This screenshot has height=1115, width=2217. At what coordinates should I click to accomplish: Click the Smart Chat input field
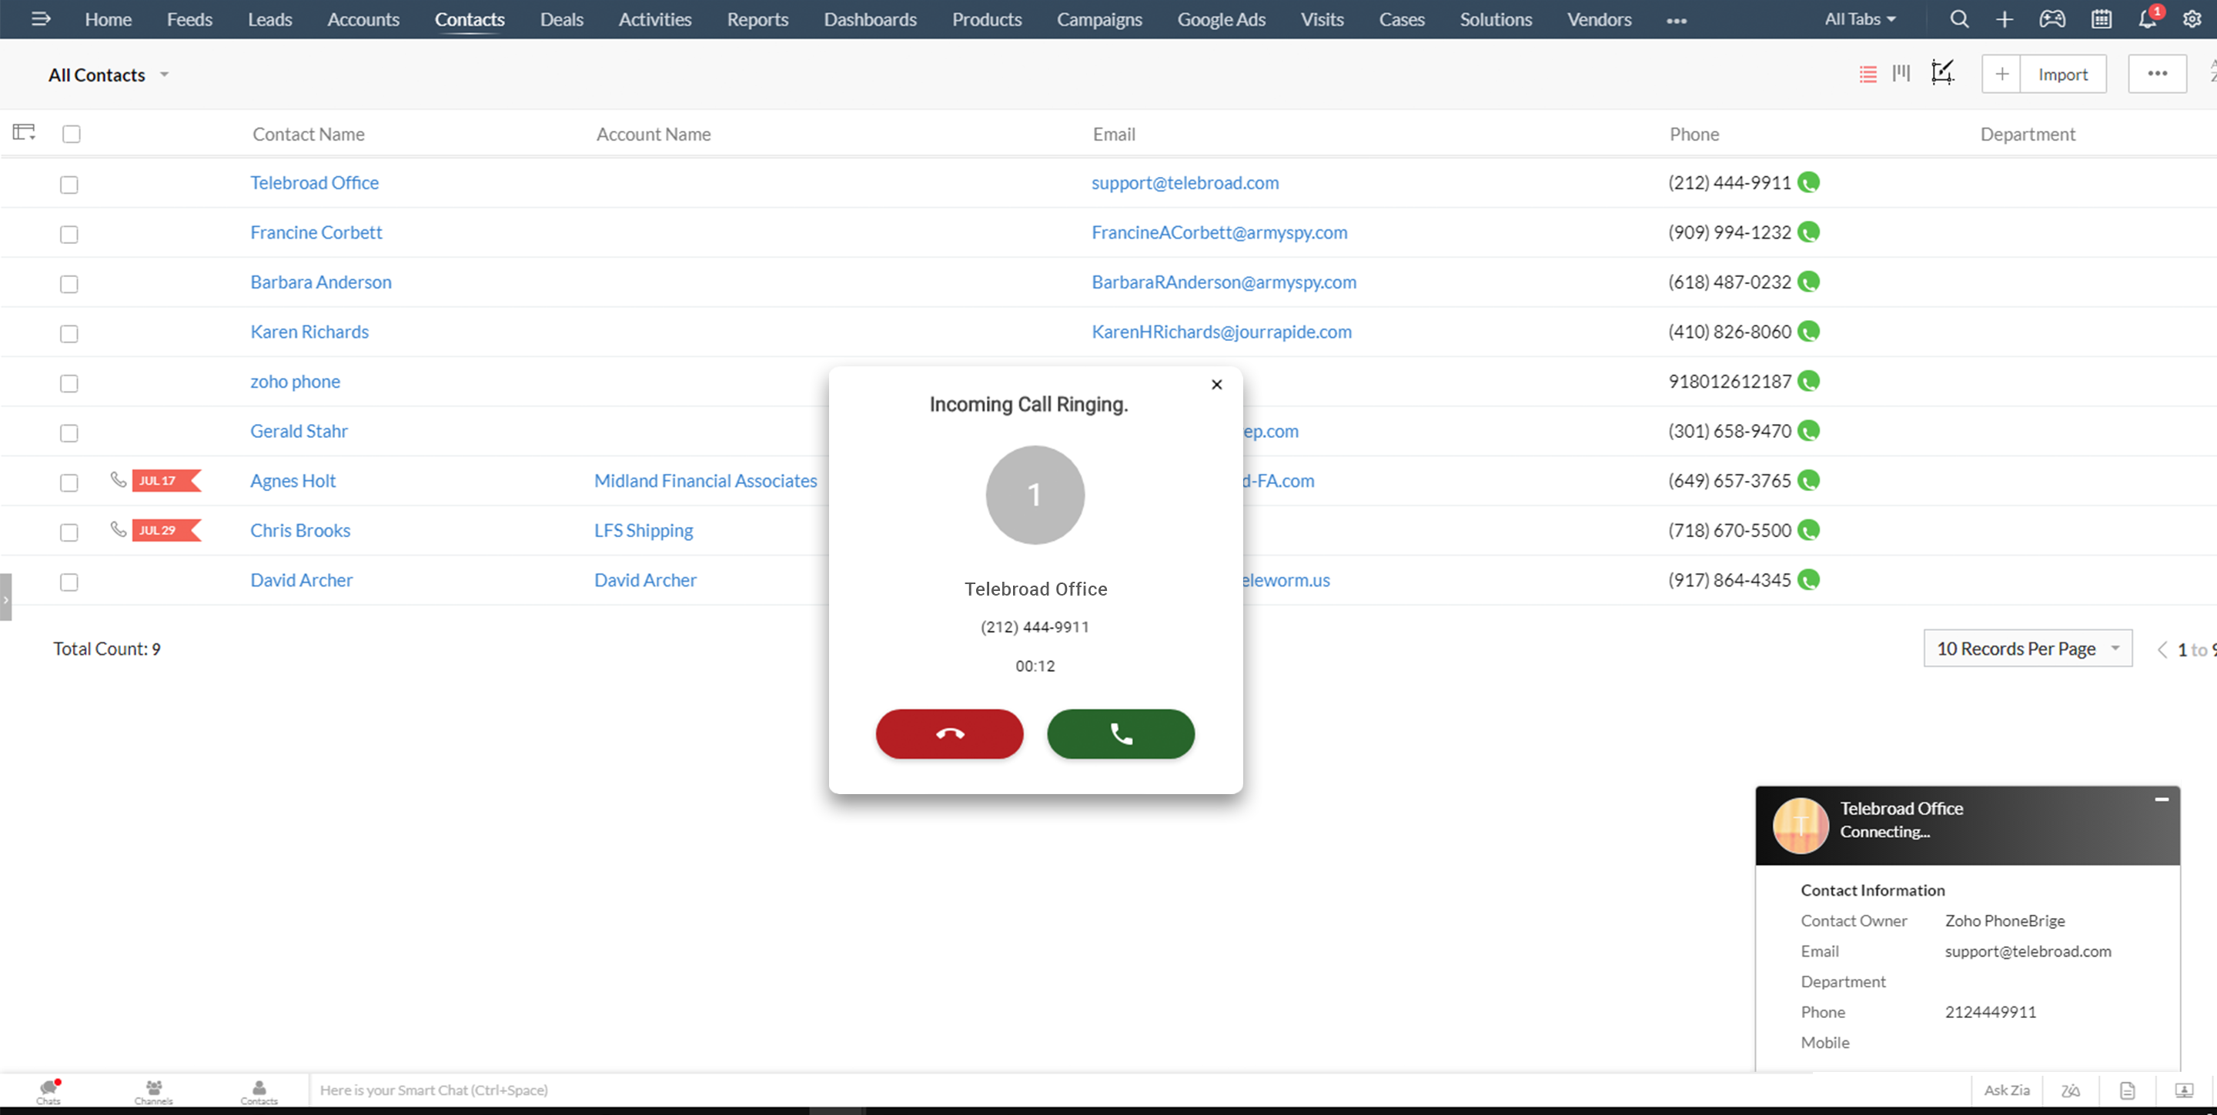(1139, 1090)
